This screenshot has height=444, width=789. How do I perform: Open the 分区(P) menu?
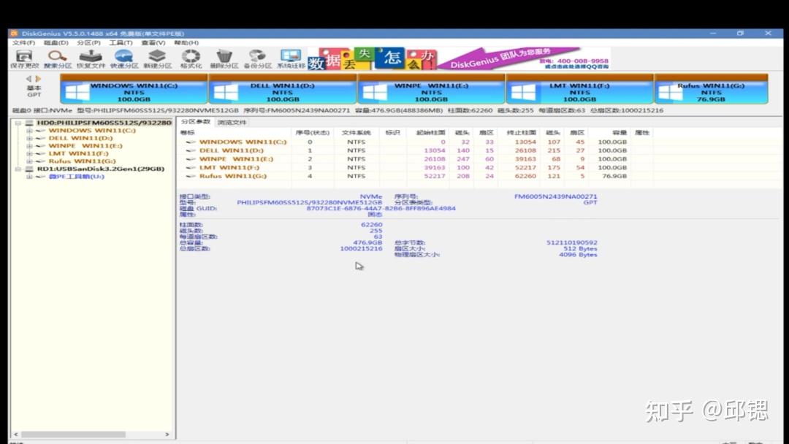coord(88,43)
